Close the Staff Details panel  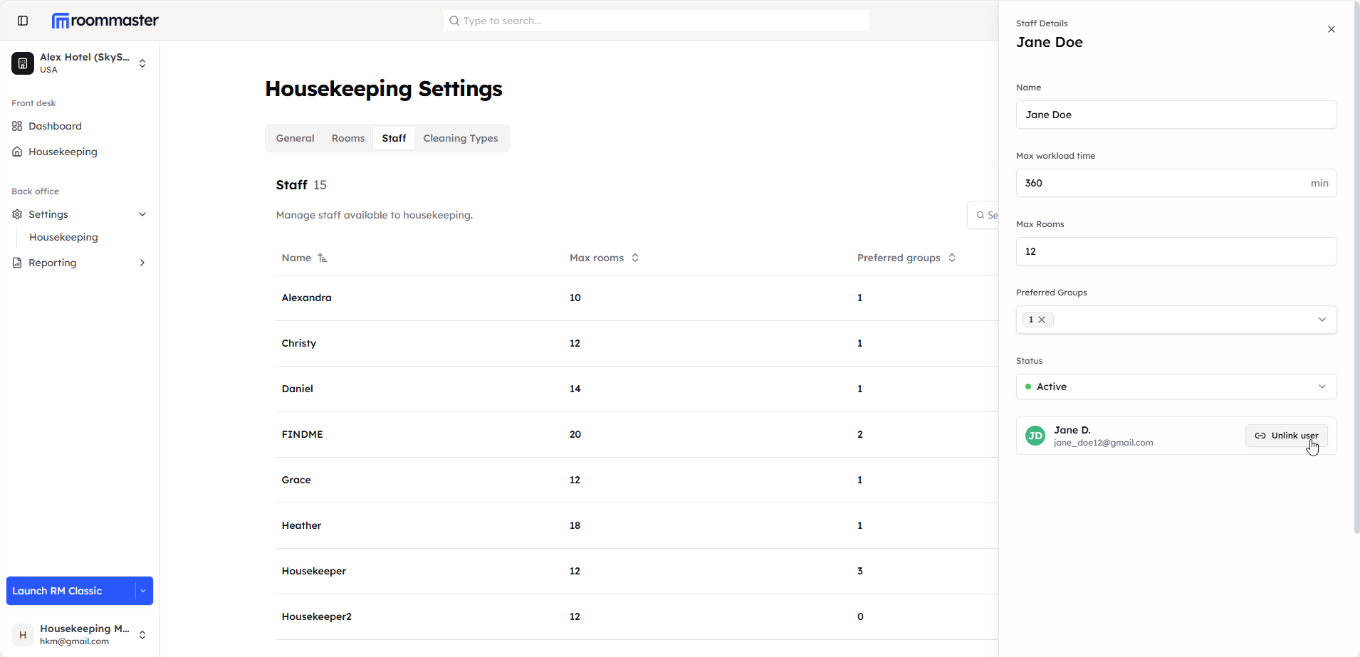point(1331,29)
